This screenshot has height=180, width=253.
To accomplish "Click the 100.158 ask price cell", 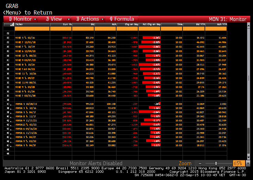I will [111, 104].
